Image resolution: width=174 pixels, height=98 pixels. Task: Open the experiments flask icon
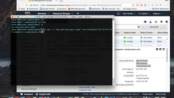(150, 22)
